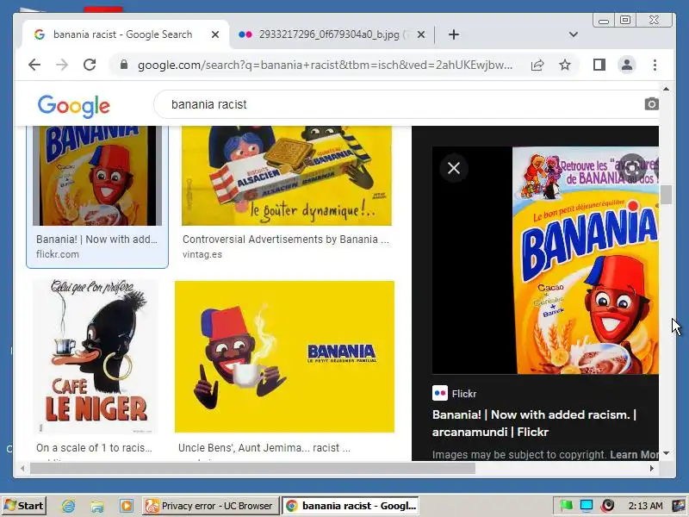Open the Windows Start menu
Screen dimensions: 689x517
pos(24,506)
